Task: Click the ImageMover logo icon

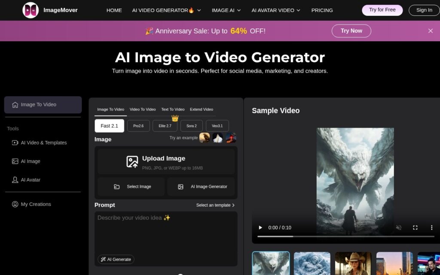Action: [31, 10]
